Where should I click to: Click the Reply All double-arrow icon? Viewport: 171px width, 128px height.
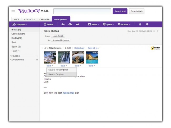(x=70, y=24)
